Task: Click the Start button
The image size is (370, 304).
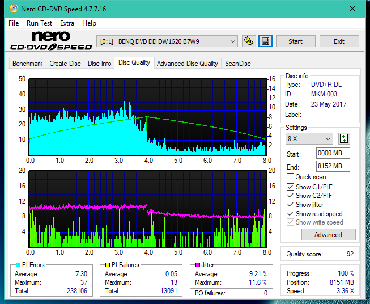Action: [x=295, y=41]
